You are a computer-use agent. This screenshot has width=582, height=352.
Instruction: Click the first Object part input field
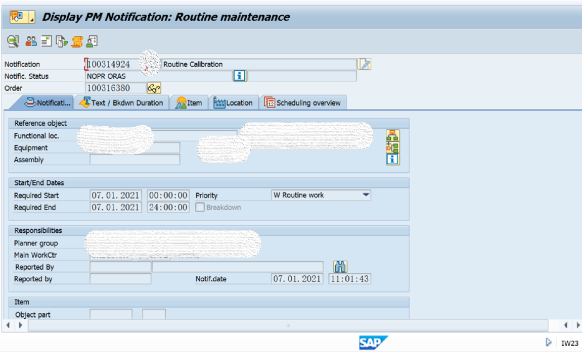pyautogui.click(x=111, y=314)
